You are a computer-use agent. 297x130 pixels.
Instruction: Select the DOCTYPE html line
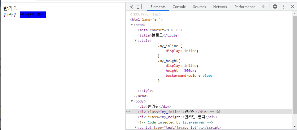(x=145, y=14)
